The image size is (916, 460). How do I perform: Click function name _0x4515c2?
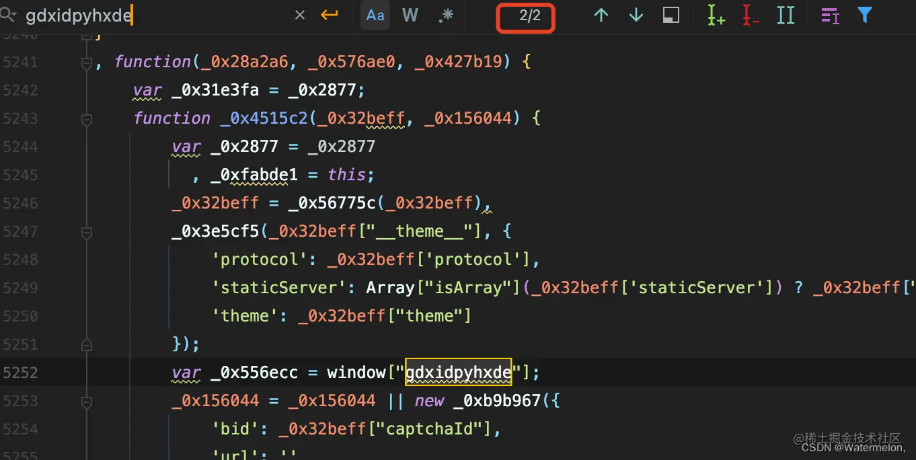coord(264,118)
